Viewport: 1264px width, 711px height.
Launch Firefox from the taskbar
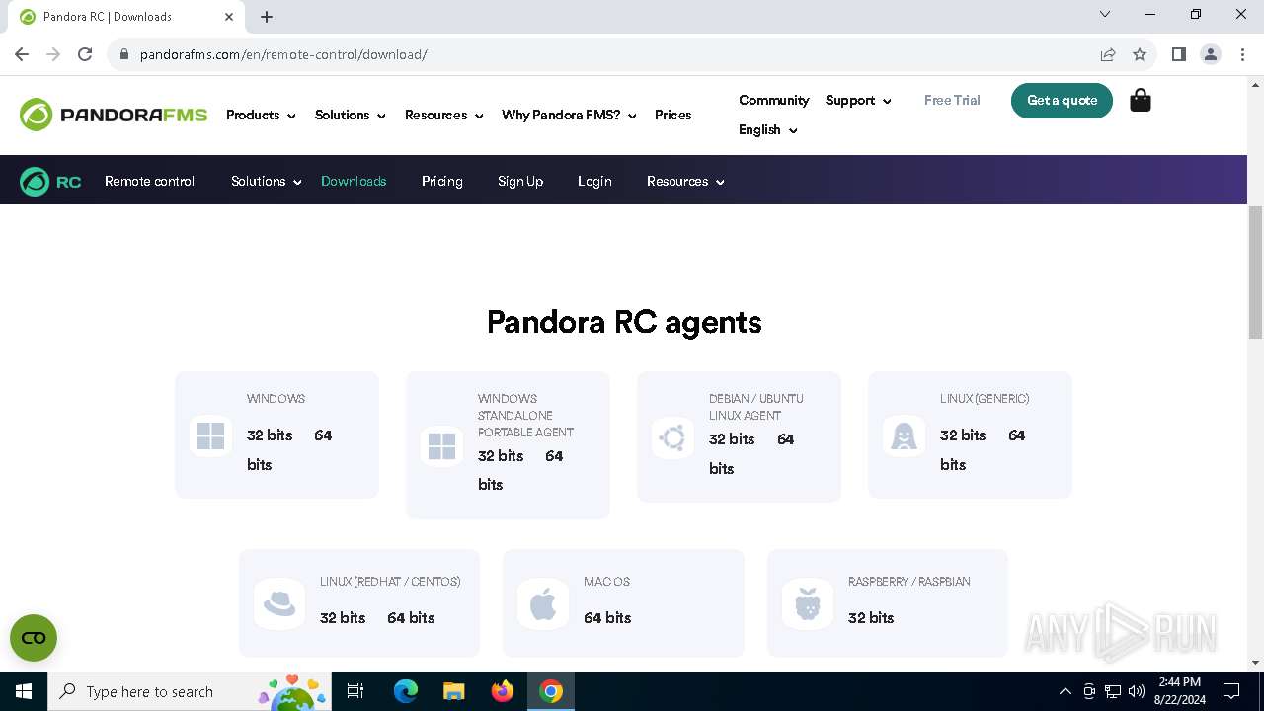coord(503,691)
